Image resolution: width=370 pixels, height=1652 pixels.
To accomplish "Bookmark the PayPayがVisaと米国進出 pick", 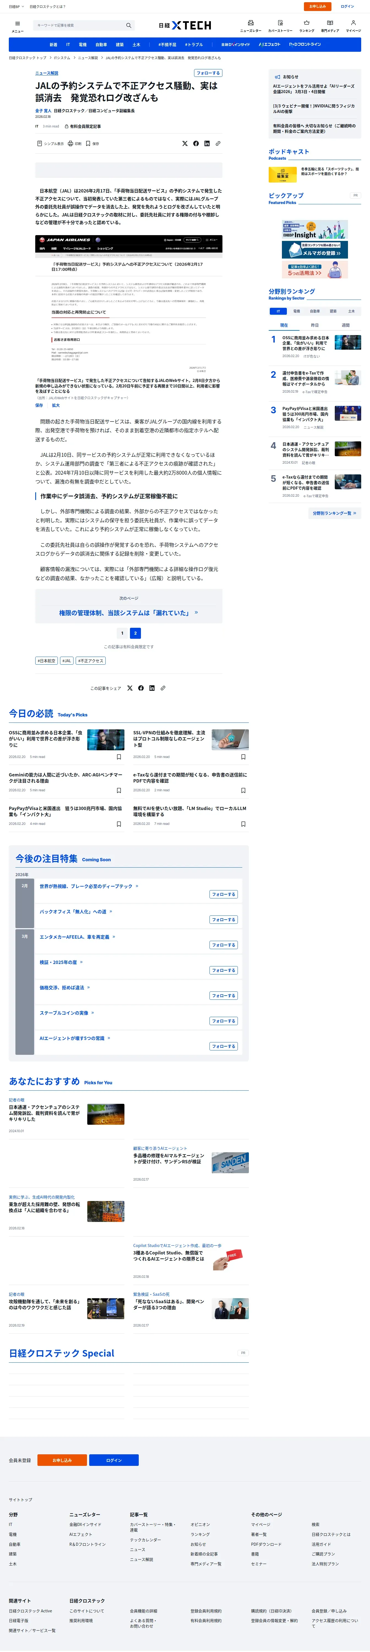I will [119, 824].
